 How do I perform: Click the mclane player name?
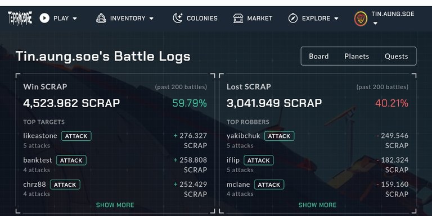238,184
